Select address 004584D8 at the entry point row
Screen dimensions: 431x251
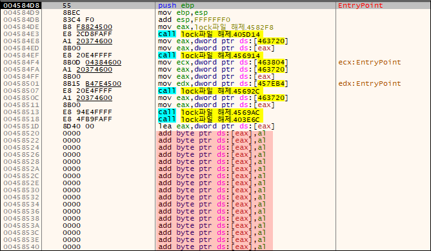(x=21, y=6)
